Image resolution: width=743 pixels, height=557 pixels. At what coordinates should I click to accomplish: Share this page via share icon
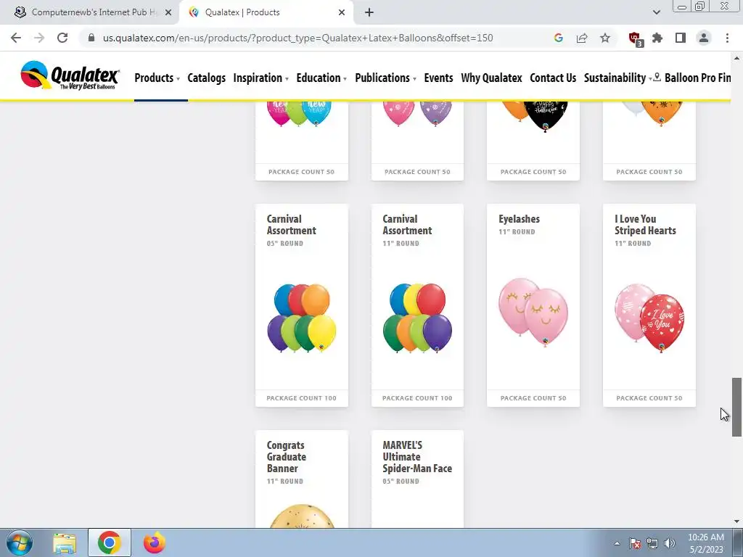coord(582,38)
